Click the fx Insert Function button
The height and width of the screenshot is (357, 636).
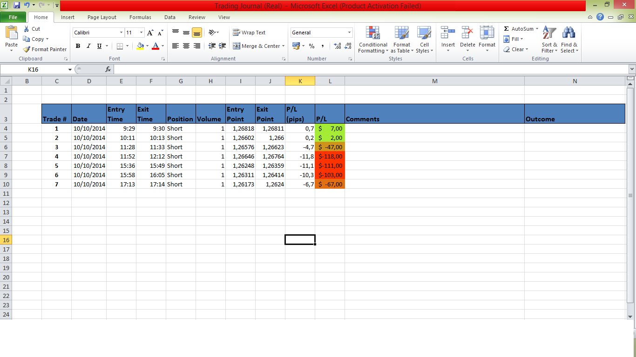[108, 69]
